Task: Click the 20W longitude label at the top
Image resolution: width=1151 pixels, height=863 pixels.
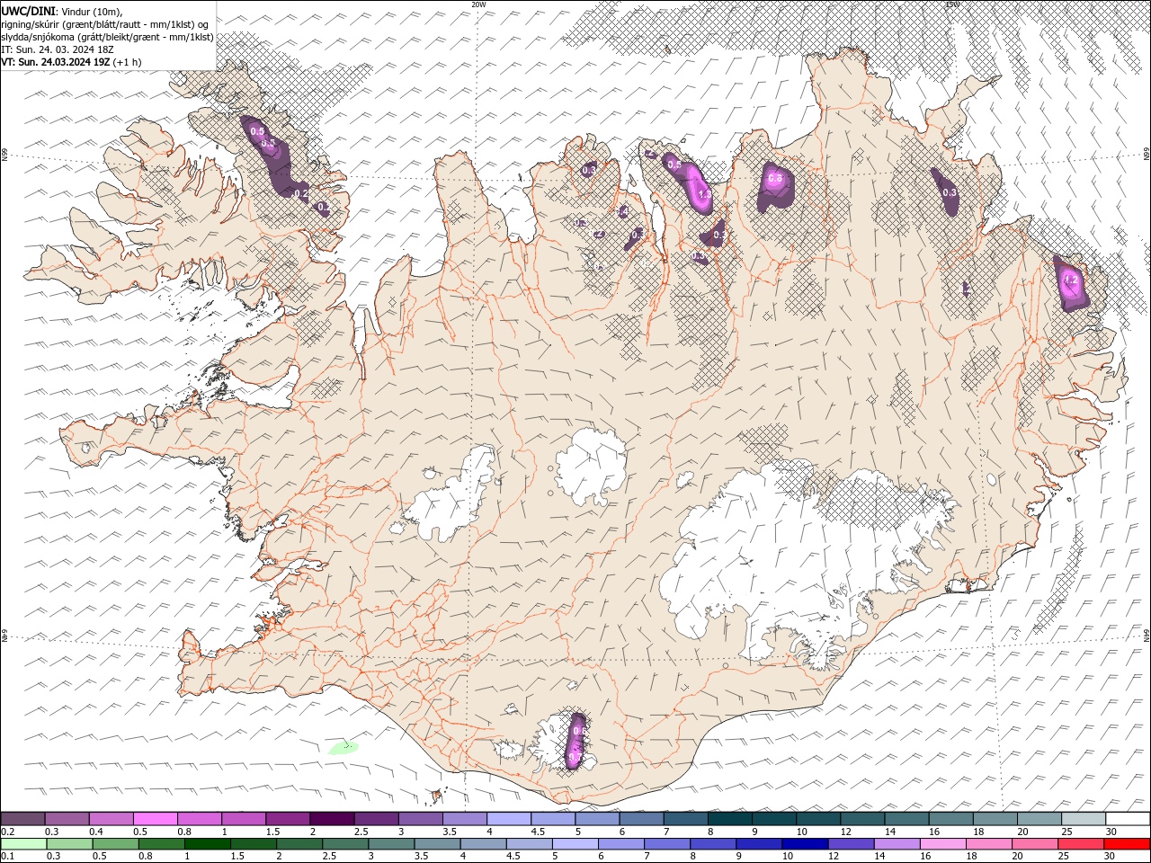Action: click(x=478, y=4)
